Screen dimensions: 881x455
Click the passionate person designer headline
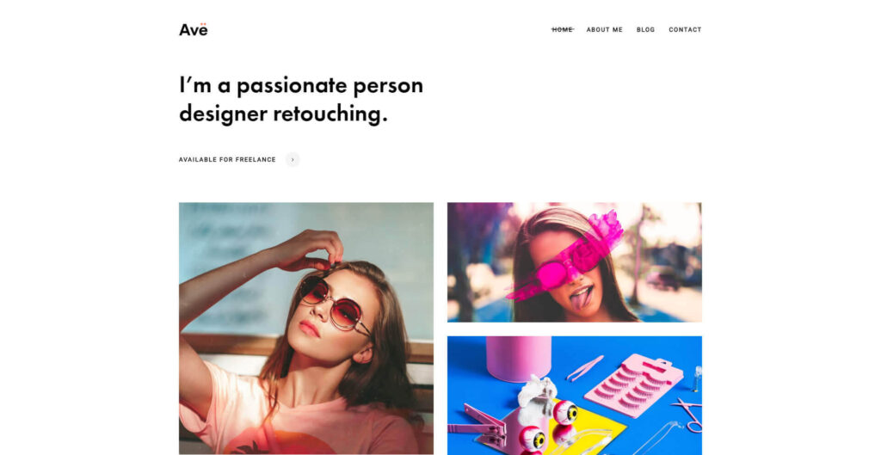pyautogui.click(x=301, y=100)
